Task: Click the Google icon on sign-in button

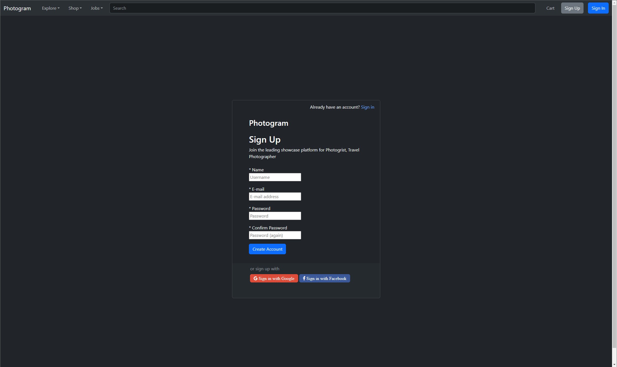Action: click(x=256, y=278)
